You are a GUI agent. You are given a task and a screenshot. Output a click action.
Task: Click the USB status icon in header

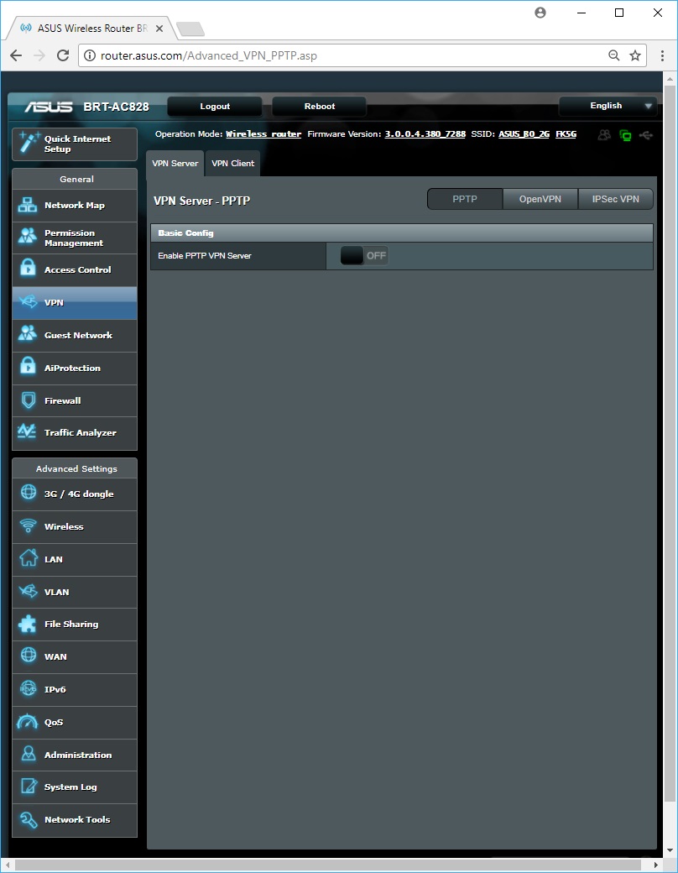(x=645, y=134)
